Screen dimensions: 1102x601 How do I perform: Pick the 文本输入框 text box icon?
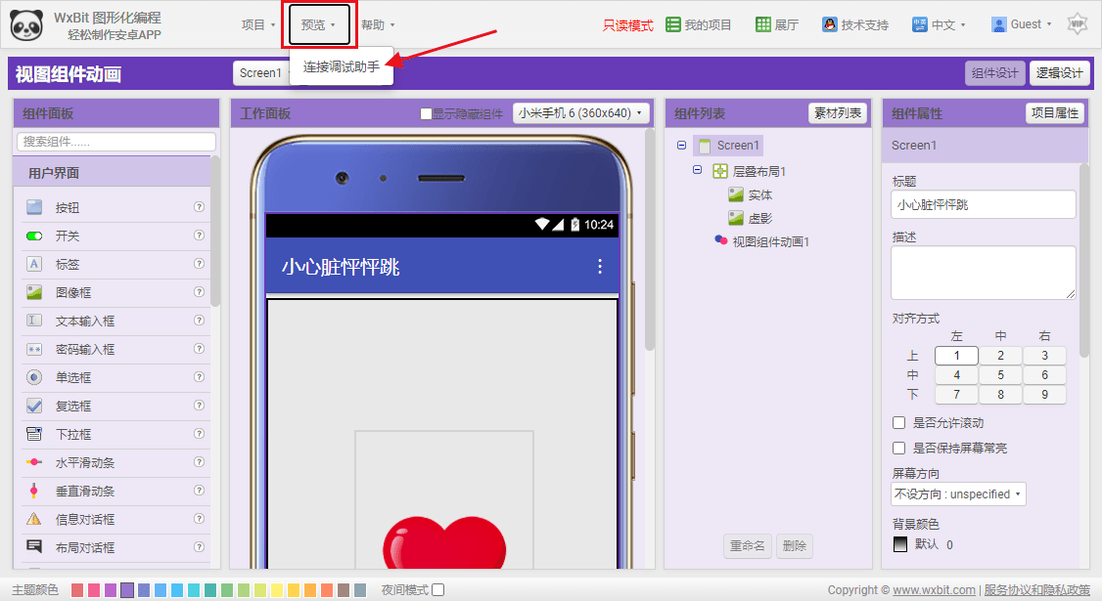tap(33, 321)
